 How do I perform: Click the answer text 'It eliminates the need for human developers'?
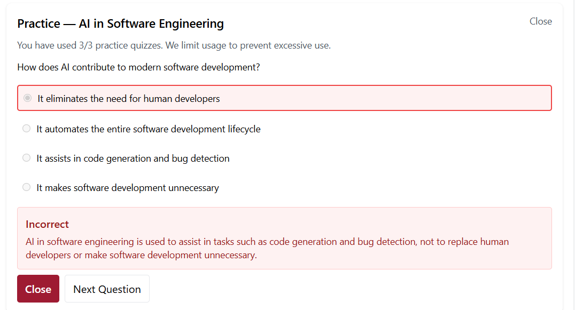(x=128, y=99)
